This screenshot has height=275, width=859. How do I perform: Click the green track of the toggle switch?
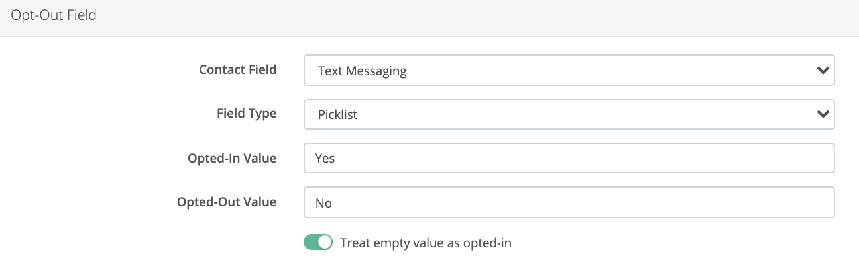pos(311,243)
